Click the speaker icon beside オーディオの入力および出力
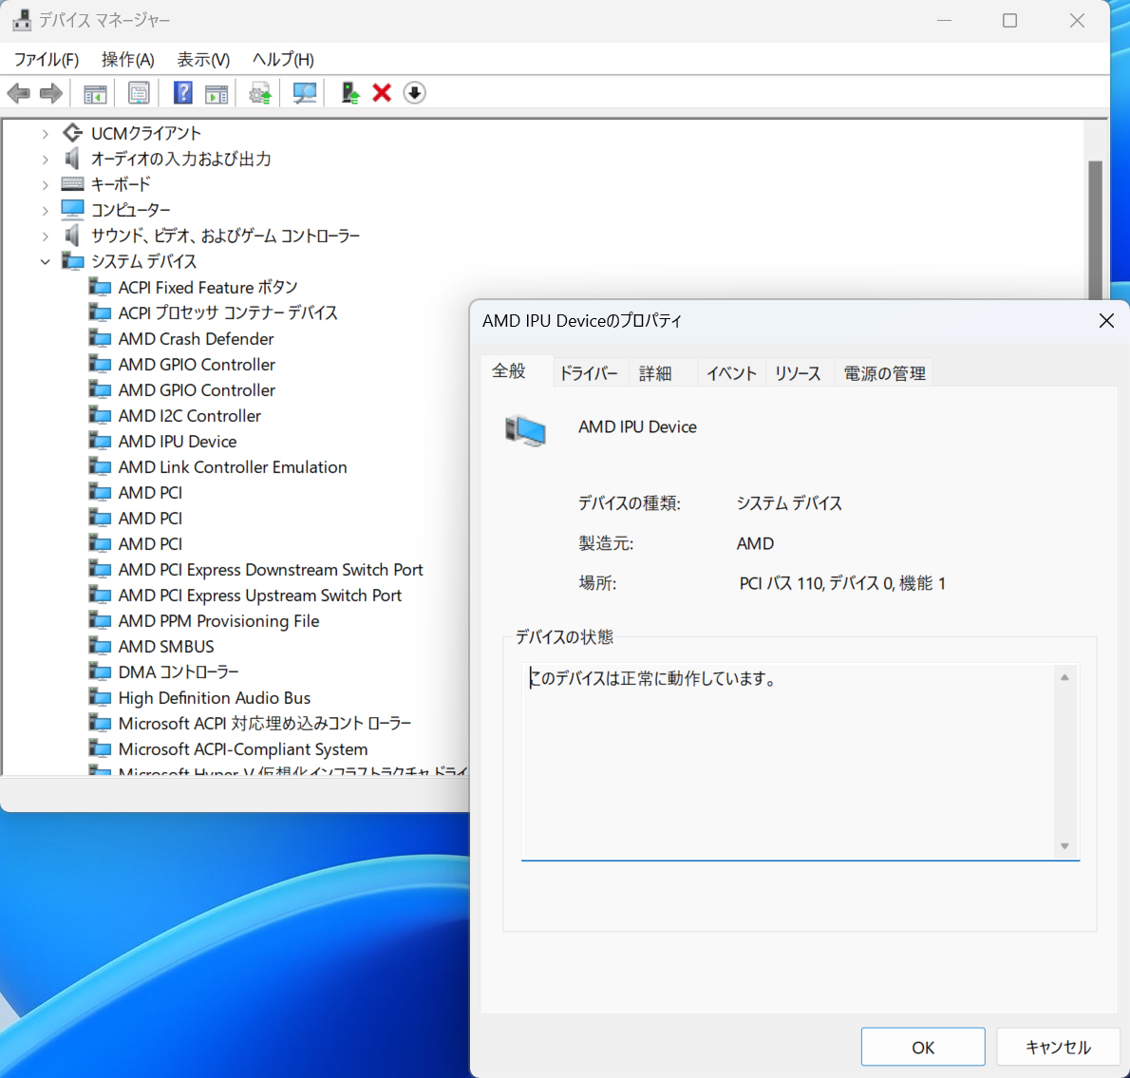This screenshot has height=1078, width=1130. [x=72, y=158]
